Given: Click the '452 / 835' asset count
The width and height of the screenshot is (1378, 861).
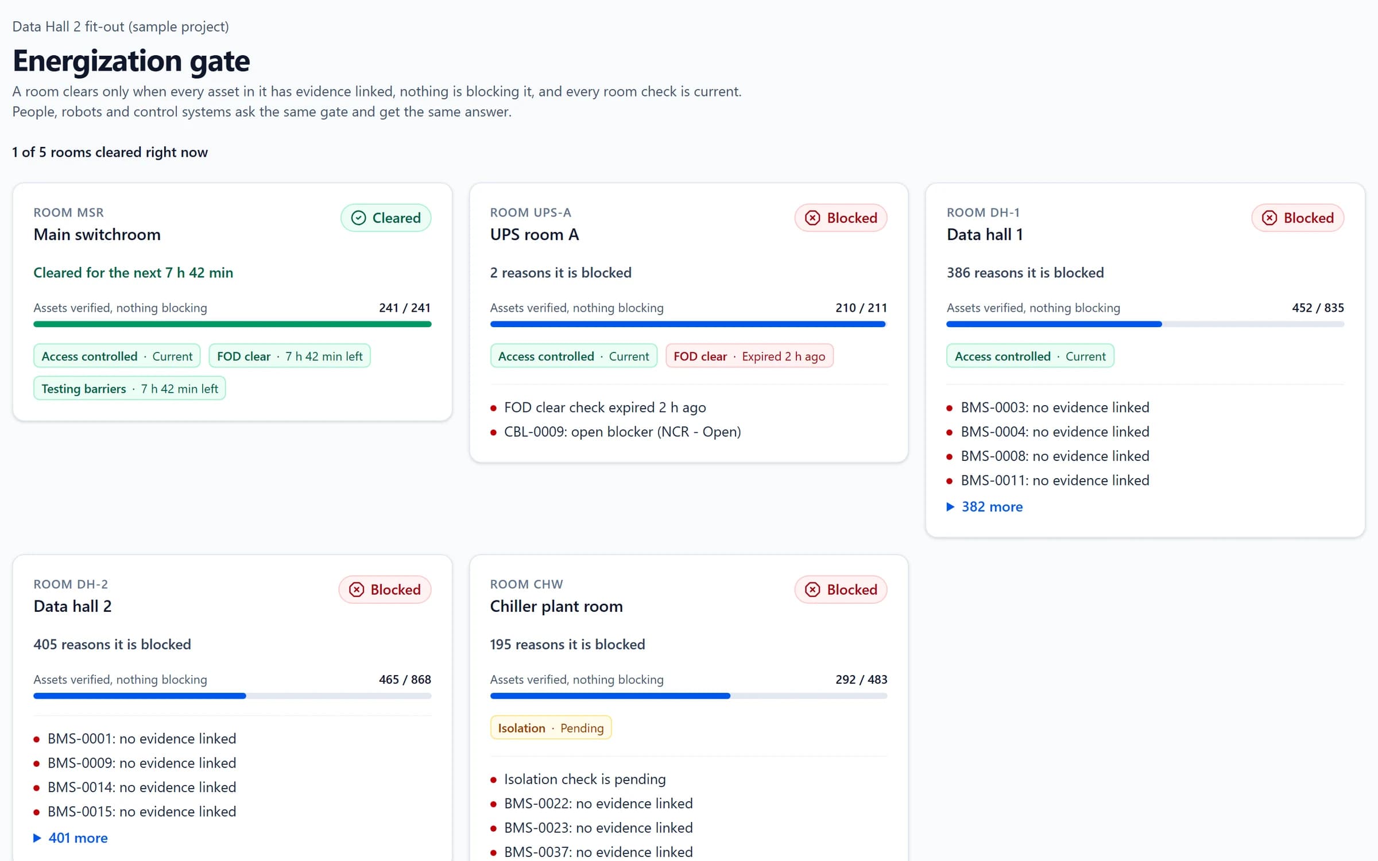Looking at the screenshot, I should pyautogui.click(x=1318, y=308).
